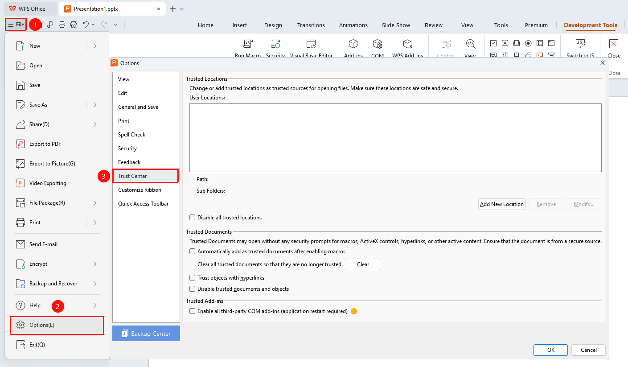Open the Add-ins cube icon
This screenshot has height=367, width=628.
tap(353, 44)
